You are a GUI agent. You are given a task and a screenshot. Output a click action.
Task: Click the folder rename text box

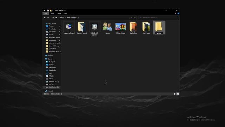pos(159,33)
